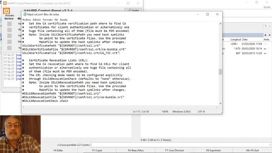Click the Alt+F4 Surt button
Viewport: 272px width, 153px height.
(252, 150)
